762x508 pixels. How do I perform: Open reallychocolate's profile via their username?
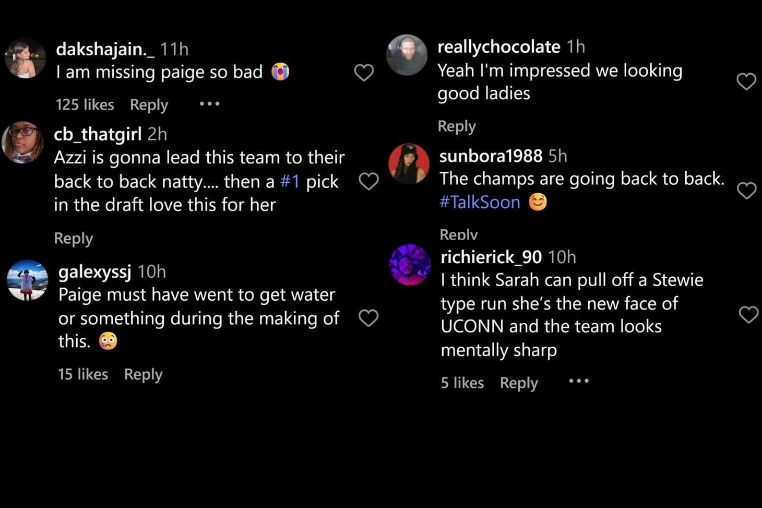(x=498, y=46)
